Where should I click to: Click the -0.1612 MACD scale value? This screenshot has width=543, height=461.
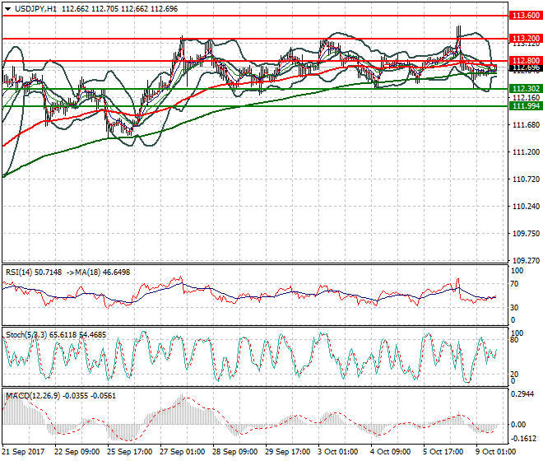tap(523, 439)
